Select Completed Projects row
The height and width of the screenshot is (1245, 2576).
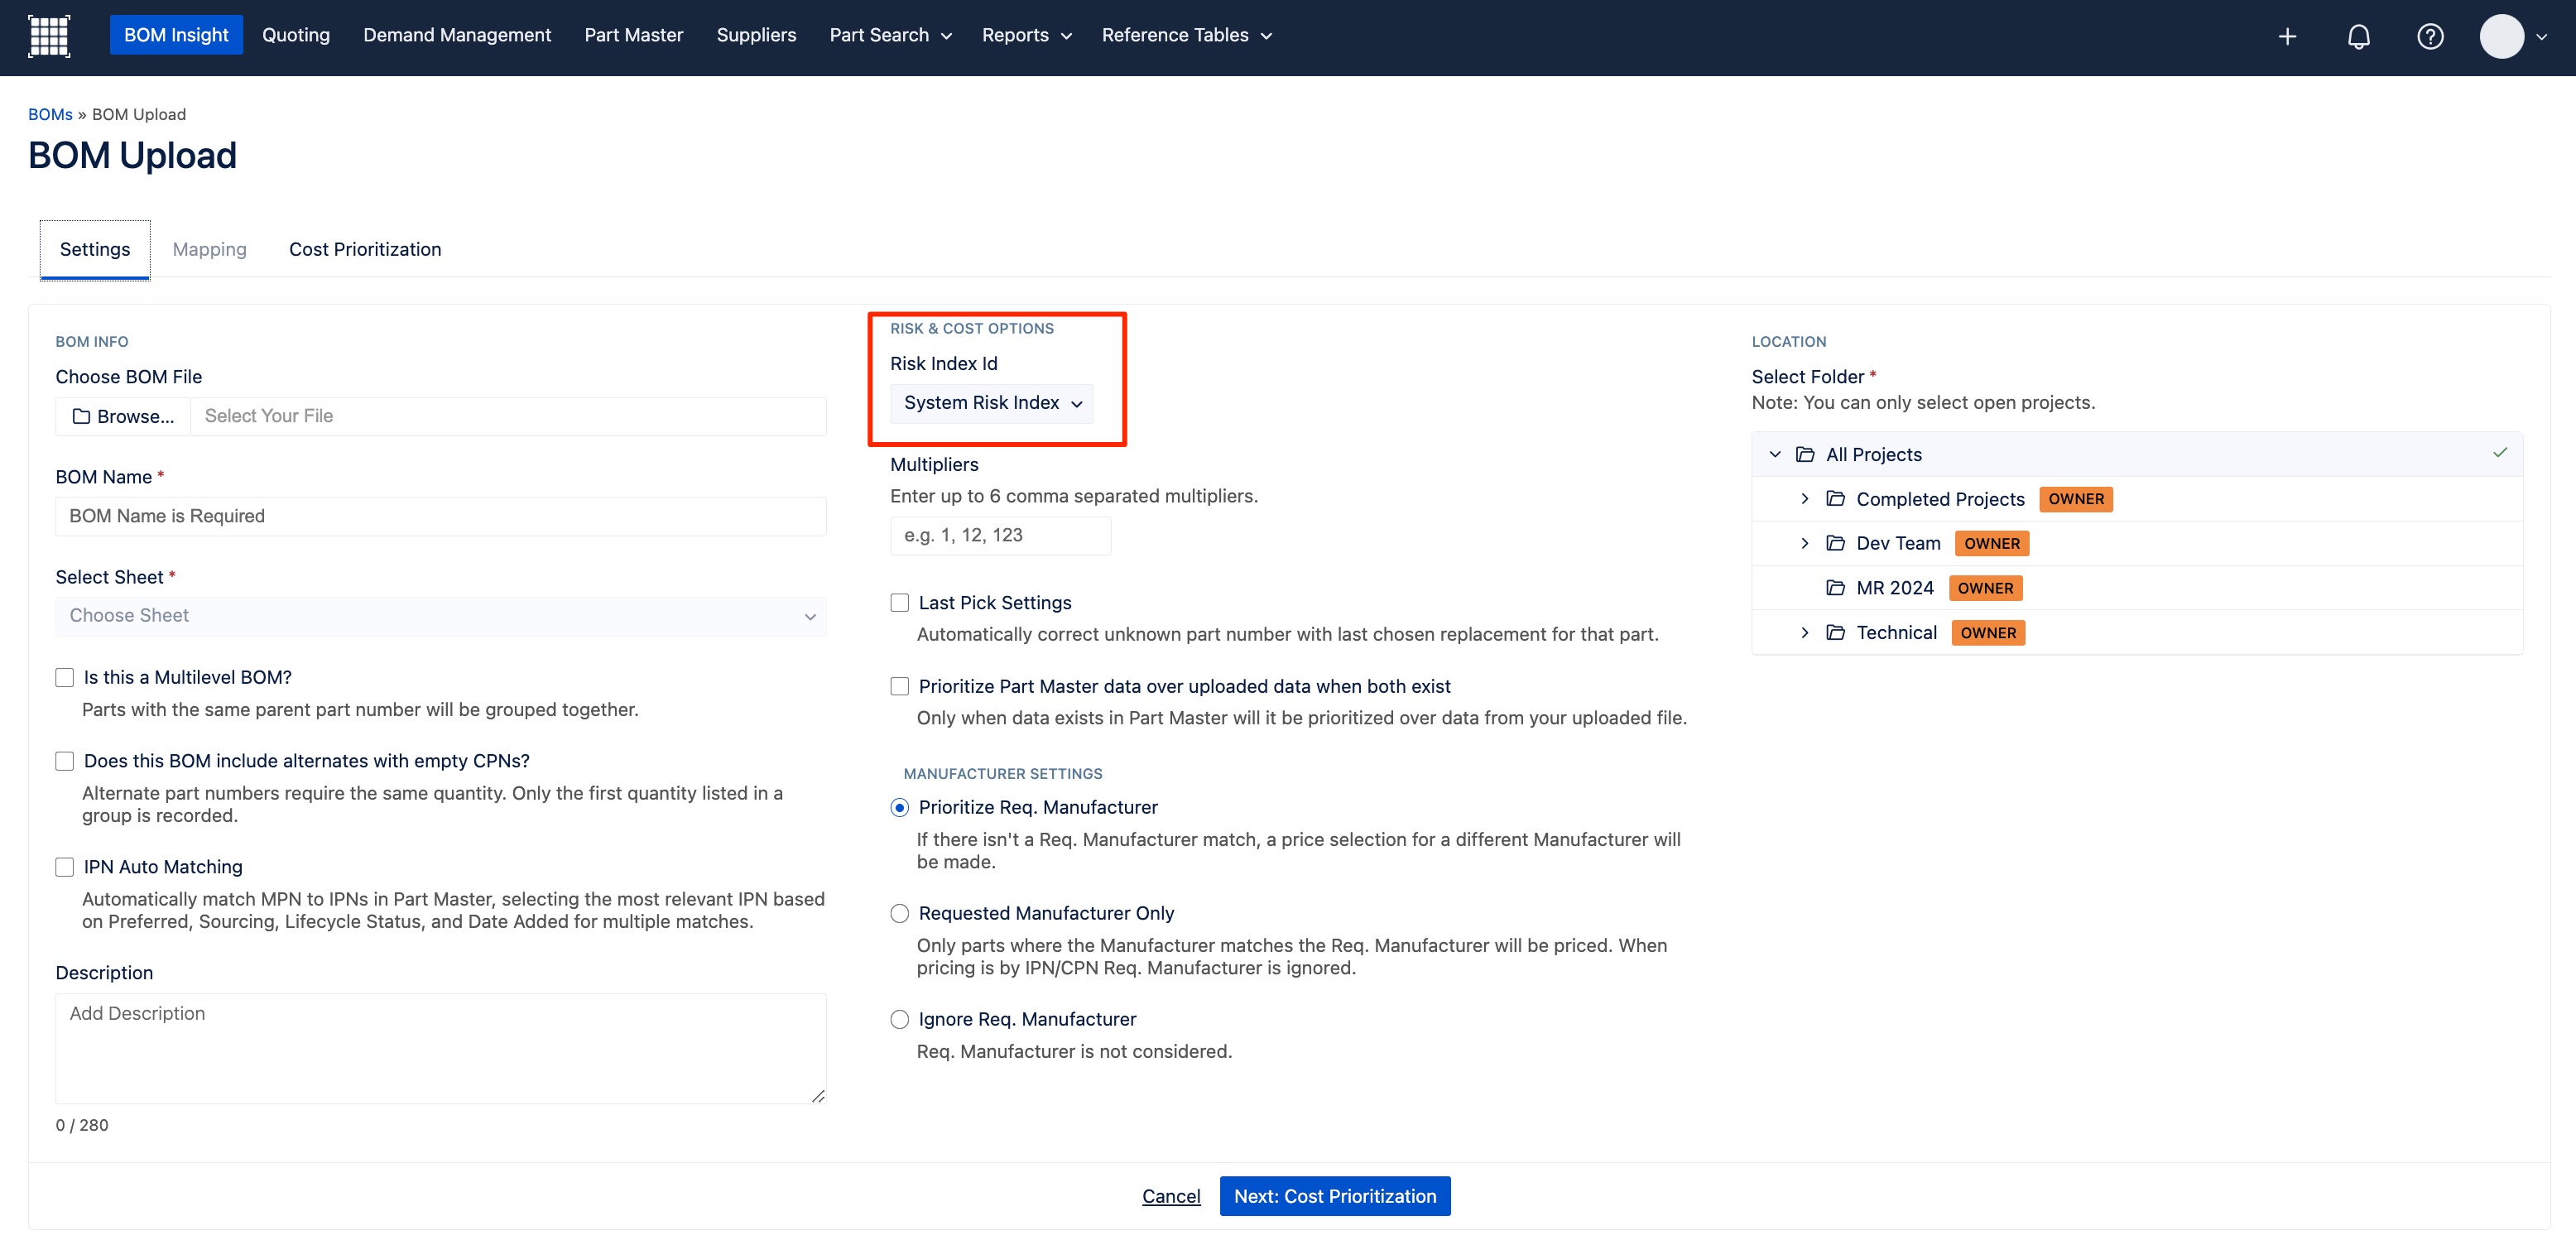[2137, 498]
